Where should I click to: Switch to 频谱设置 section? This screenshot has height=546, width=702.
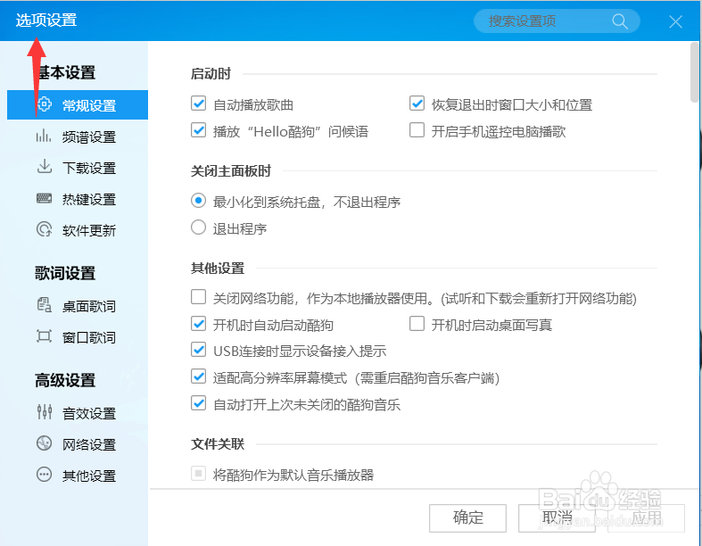(78, 136)
